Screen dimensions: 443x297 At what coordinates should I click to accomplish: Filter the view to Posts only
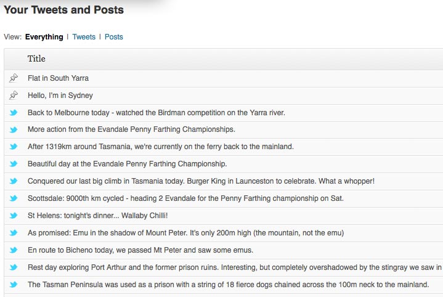[x=113, y=37]
